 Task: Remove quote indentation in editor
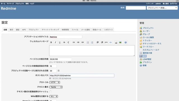tap(102, 42)
